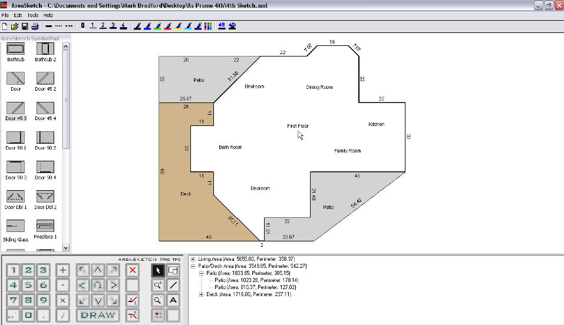Image resolution: width=564 pixels, height=325 pixels.
Task: Open an existing sketch file
Action: [14, 26]
